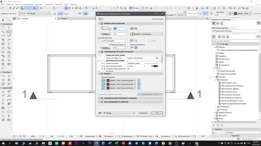
Task: Select the Circle tool in the toolbox
Action: [3, 112]
